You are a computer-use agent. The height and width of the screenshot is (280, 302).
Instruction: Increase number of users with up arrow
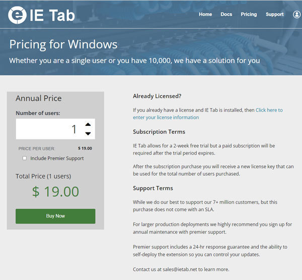coord(88,124)
